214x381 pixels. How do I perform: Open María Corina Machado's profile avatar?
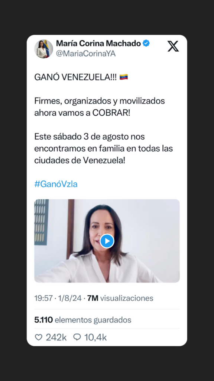point(44,49)
